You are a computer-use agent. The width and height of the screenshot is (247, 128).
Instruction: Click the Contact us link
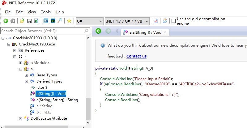pos(136,56)
